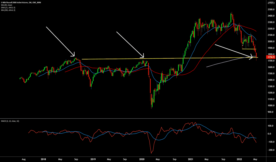Click the 1400.0 price axis label
276x162 pixels.
click(271, 80)
